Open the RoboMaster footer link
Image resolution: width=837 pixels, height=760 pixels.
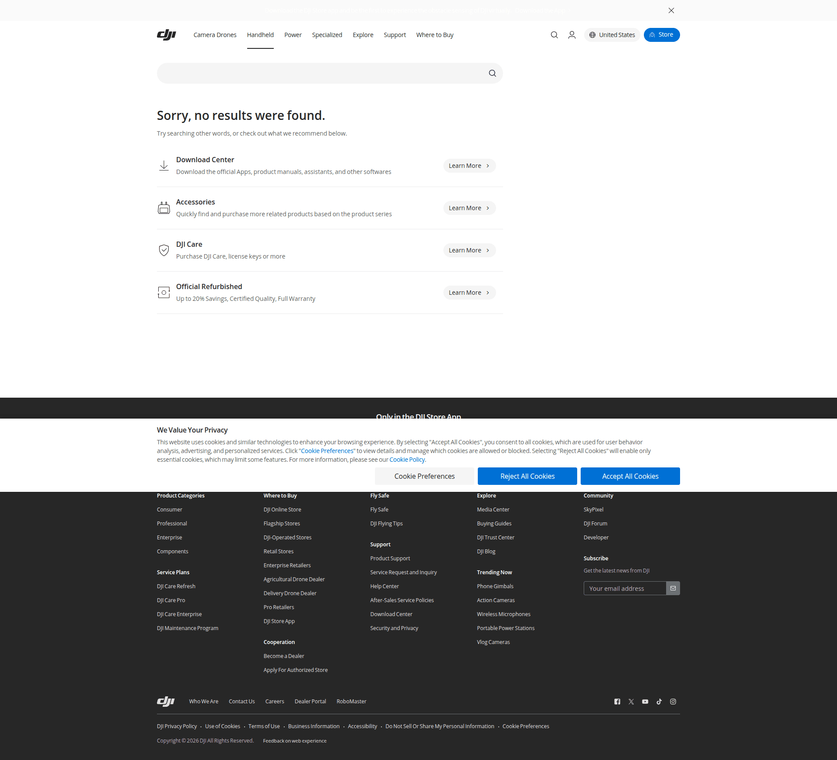point(351,701)
